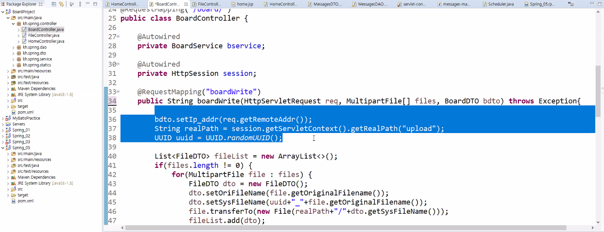Select Spring_05 Maven Dependencies
Image resolution: width=604 pixels, height=232 pixels.
click(x=36, y=177)
